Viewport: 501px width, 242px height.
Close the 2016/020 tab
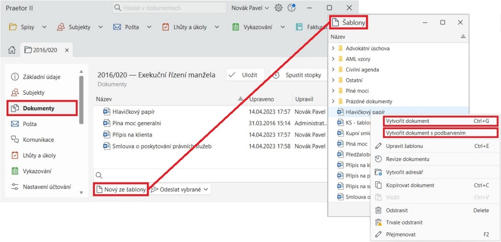pyautogui.click(x=67, y=50)
